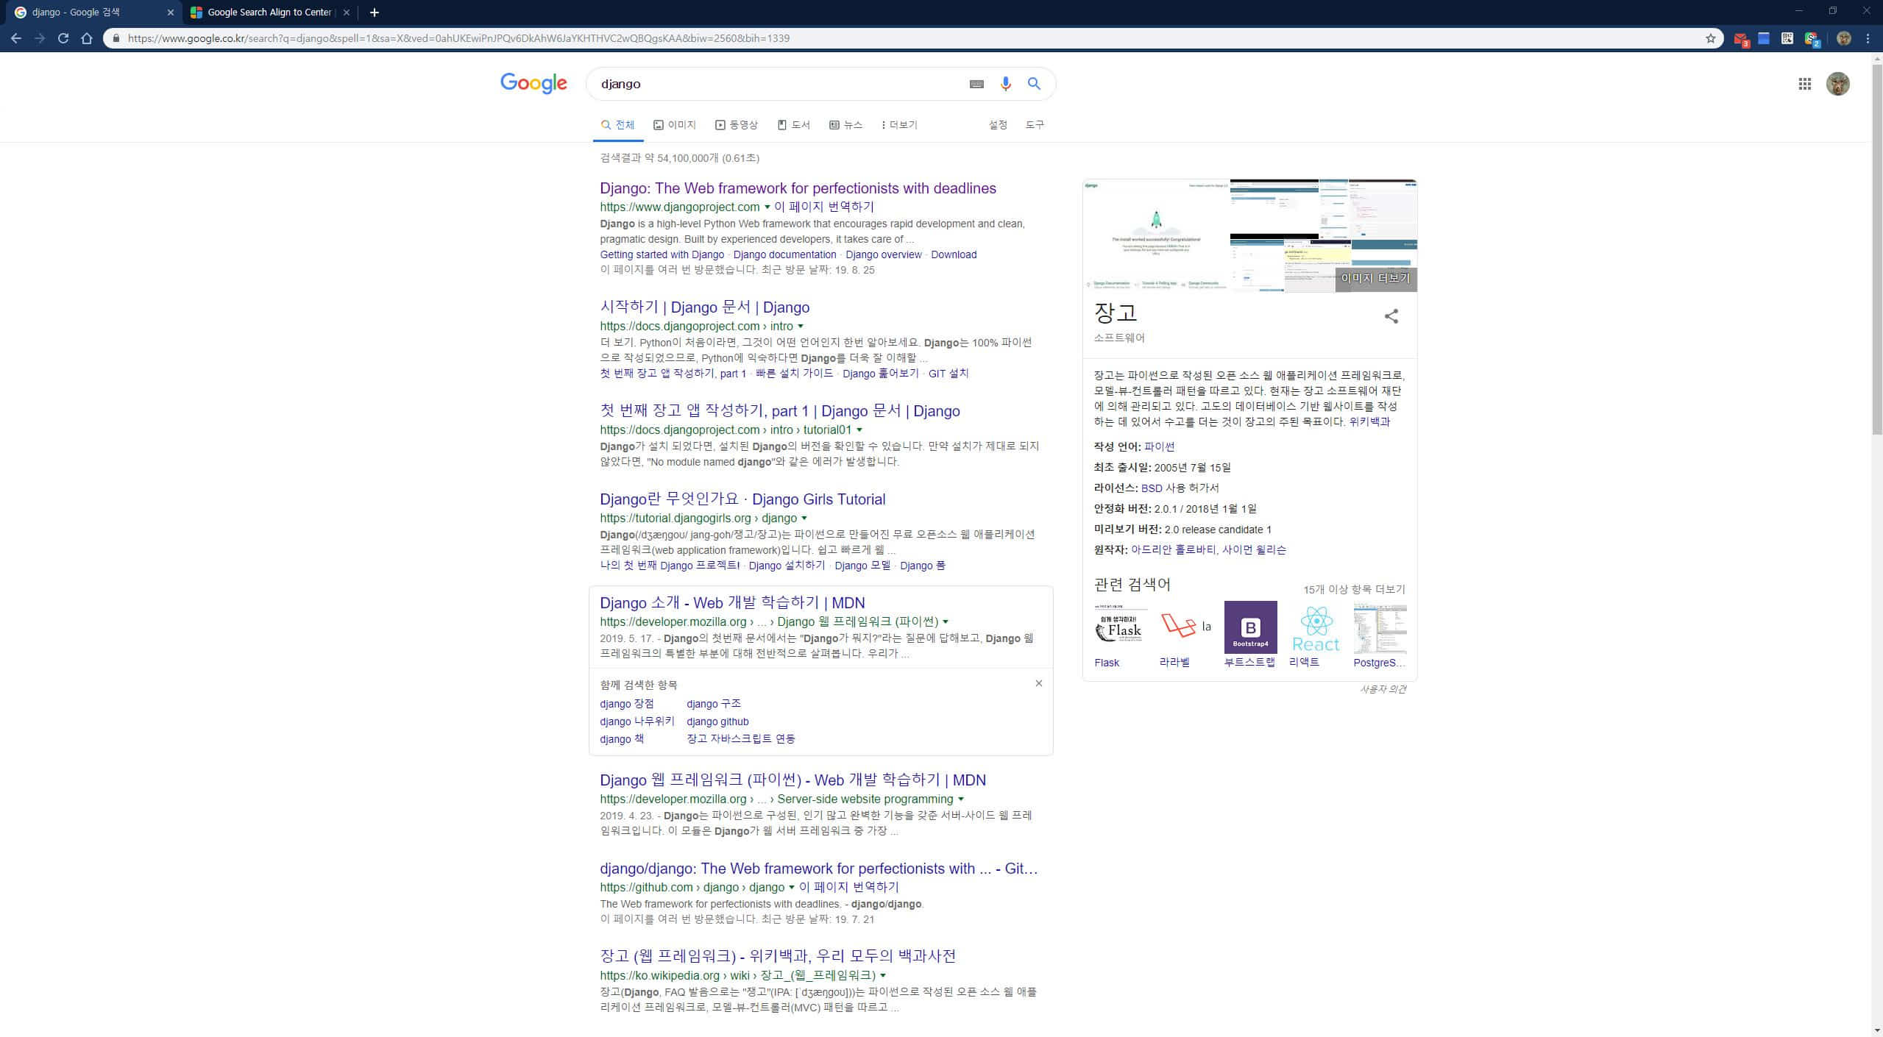1883x1037 pixels.
Task: Click the search magnifier button
Action: [x=1033, y=83]
